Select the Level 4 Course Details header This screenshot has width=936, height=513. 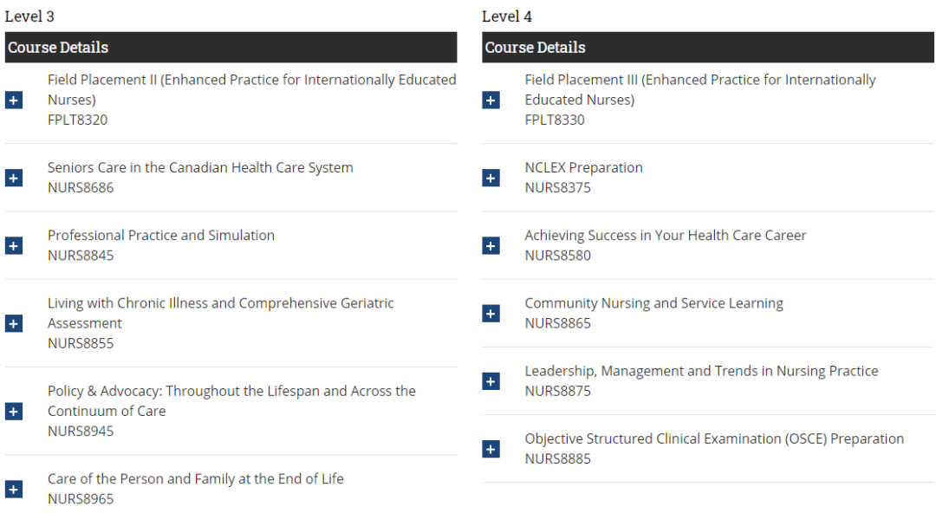tap(707, 47)
